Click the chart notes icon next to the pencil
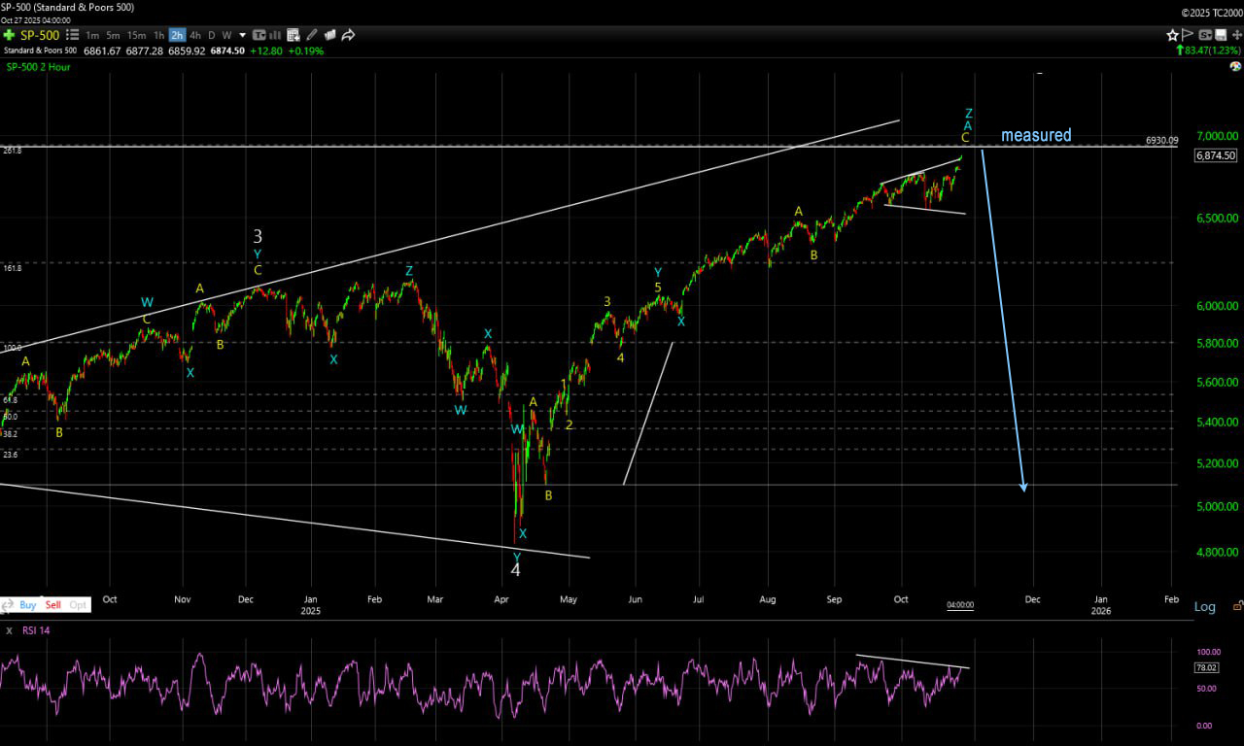The height and width of the screenshot is (746, 1244). click(x=329, y=35)
